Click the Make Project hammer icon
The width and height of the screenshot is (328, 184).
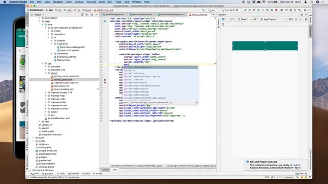[x=203, y=10]
